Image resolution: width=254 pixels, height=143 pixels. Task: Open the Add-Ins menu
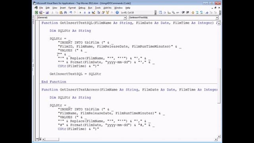107,8
